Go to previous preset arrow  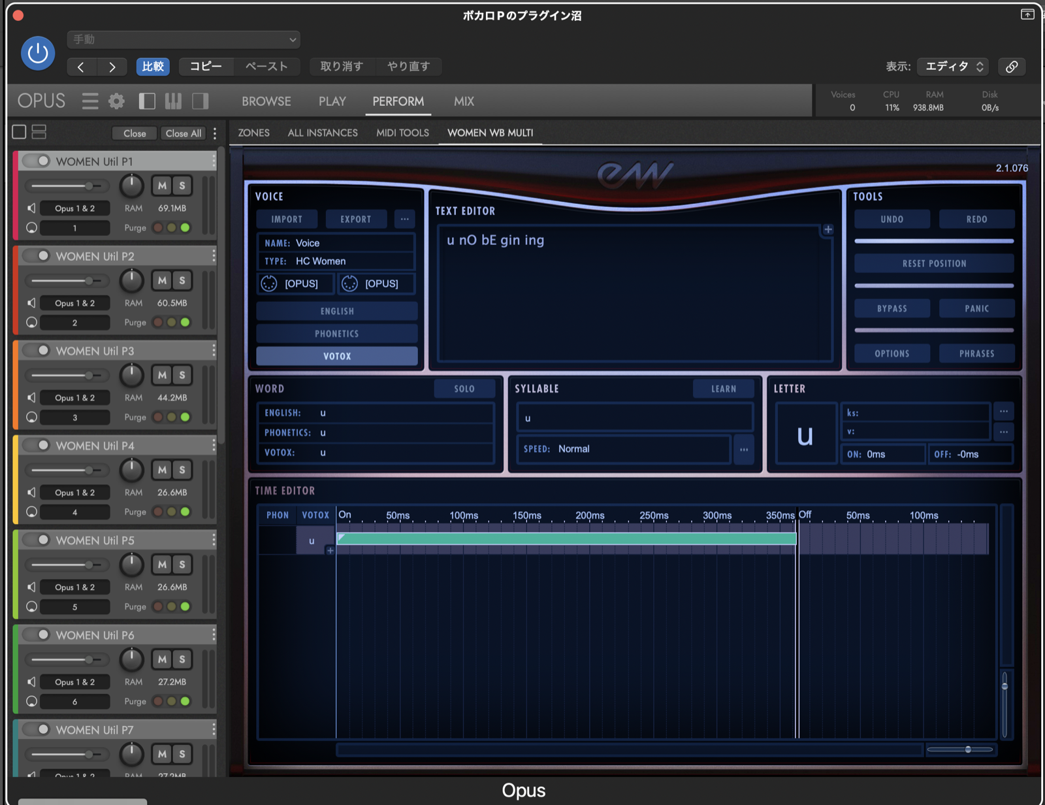click(x=81, y=67)
